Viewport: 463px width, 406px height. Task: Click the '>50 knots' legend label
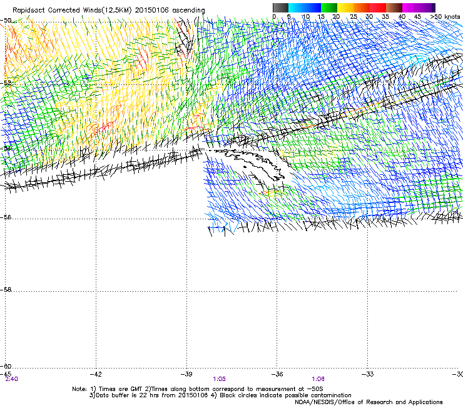pos(445,17)
